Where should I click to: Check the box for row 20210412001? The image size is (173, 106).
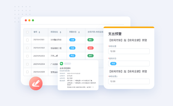coord(27,40)
